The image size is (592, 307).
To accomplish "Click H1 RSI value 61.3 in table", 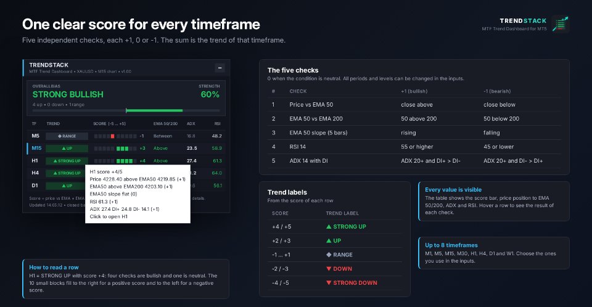I will [217, 161].
